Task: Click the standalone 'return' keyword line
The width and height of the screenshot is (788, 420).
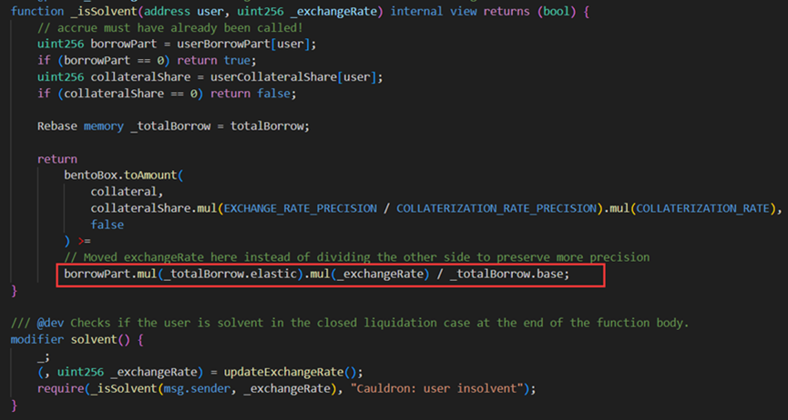Action: coord(56,159)
